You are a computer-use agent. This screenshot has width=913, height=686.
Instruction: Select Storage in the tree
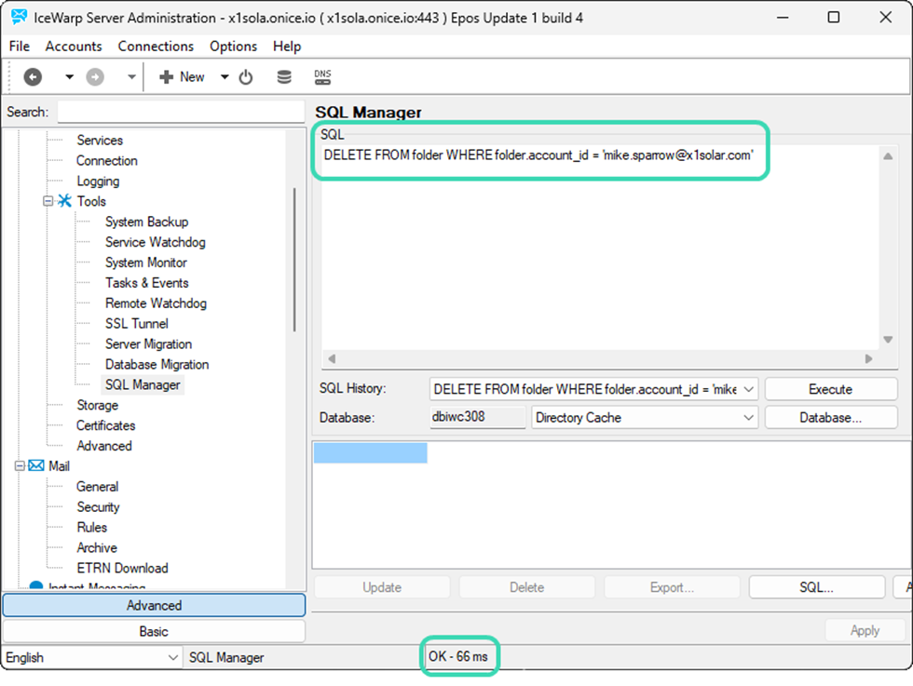(97, 405)
